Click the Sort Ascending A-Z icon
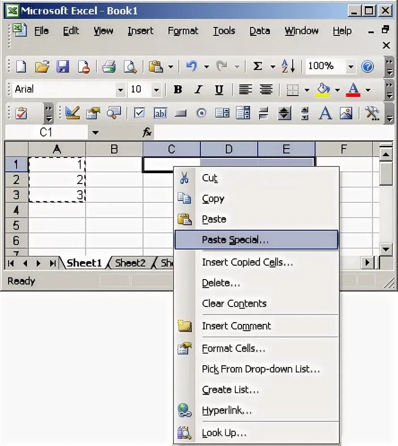 coord(288,66)
